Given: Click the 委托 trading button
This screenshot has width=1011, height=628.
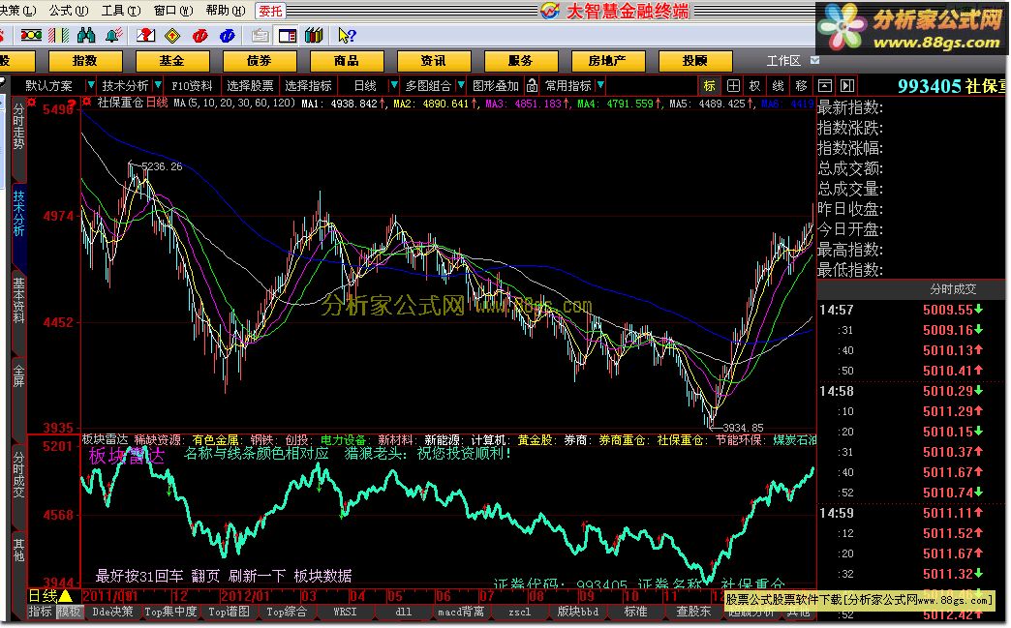Looking at the screenshot, I should (271, 11).
